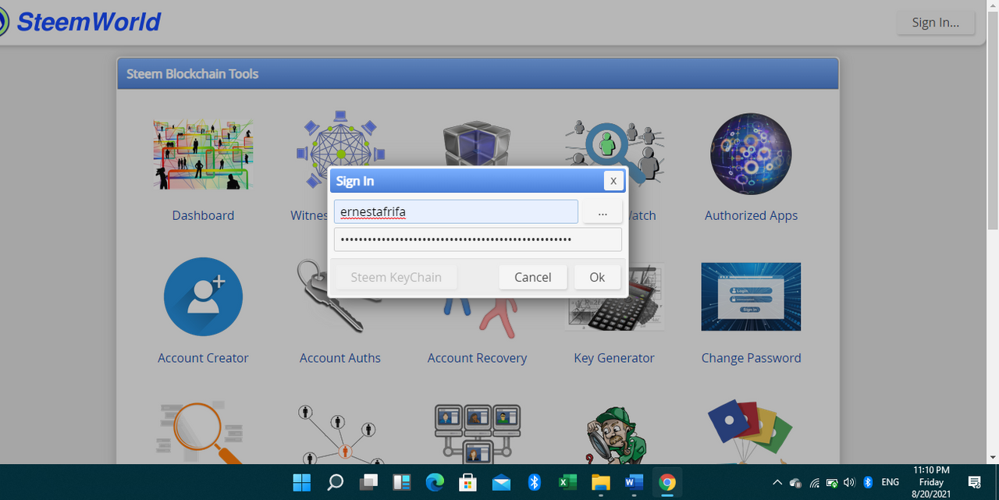
Task: Open the Account Creator icon
Action: click(x=203, y=297)
